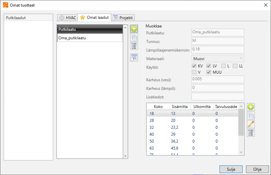Viewport: 271px width, 175px height.
Task: Add a new size row with green plus
Action: [251, 107]
